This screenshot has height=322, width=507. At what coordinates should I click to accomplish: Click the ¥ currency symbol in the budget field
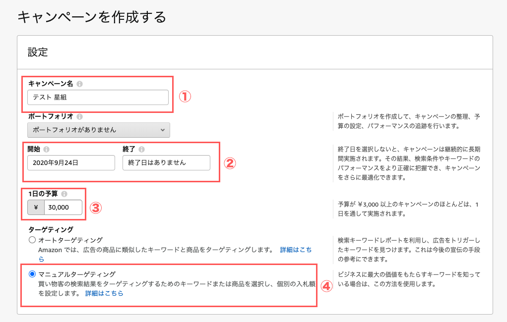tap(35, 207)
